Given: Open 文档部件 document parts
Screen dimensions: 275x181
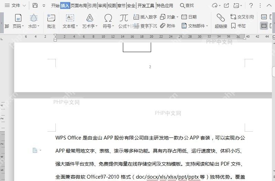Looking at the screenshot, I should pyautogui.click(x=195, y=26).
